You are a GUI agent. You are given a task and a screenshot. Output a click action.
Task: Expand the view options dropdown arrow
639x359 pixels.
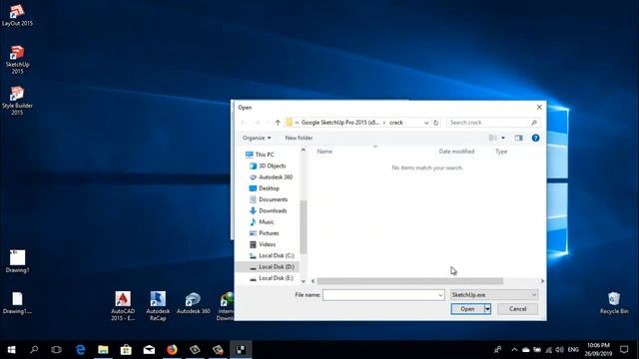pyautogui.click(x=503, y=138)
